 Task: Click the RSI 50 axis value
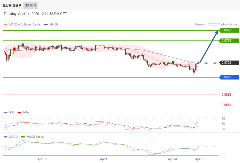pos(223,124)
